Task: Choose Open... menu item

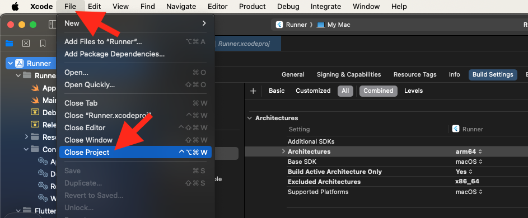Action: (135, 72)
